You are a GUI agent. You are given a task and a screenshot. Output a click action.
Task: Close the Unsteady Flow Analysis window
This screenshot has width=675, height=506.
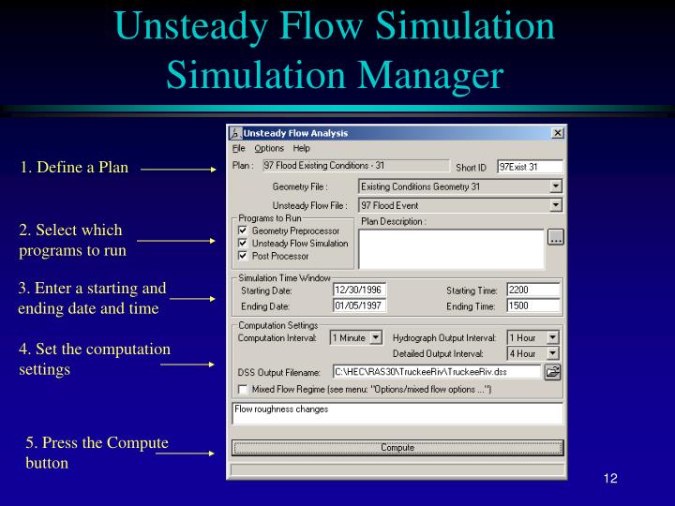(557, 133)
